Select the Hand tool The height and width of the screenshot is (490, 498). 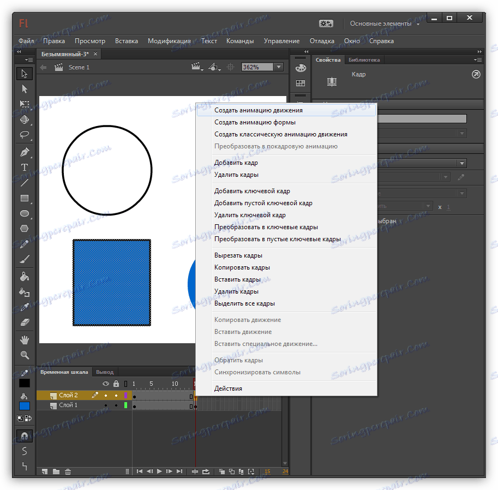[x=25, y=340]
